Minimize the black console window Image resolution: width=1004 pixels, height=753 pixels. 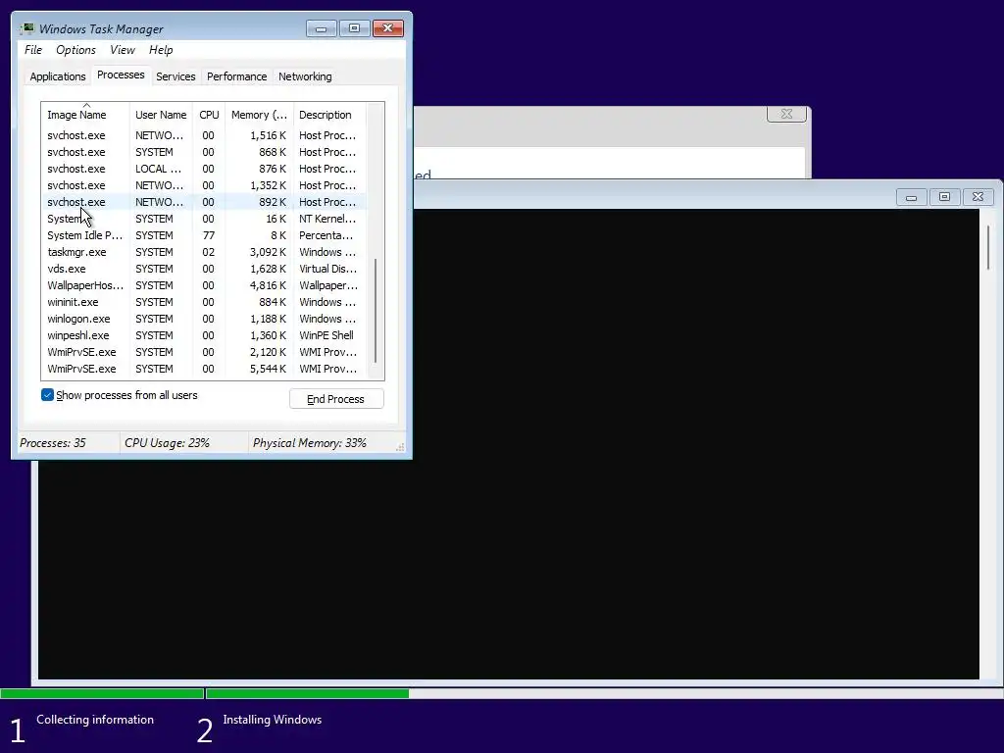pyautogui.click(x=911, y=197)
